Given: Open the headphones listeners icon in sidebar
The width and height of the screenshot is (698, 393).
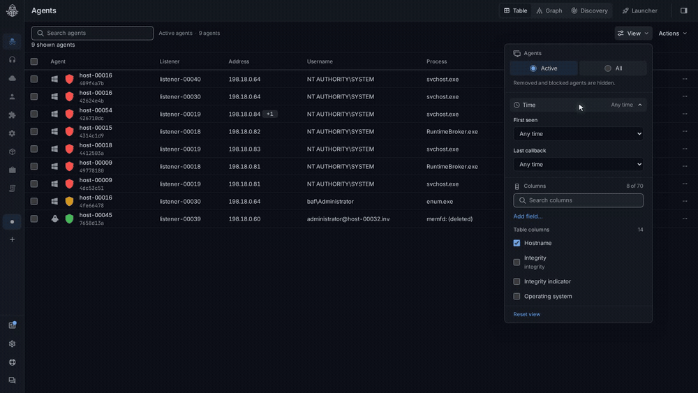Looking at the screenshot, I should [x=12, y=59].
